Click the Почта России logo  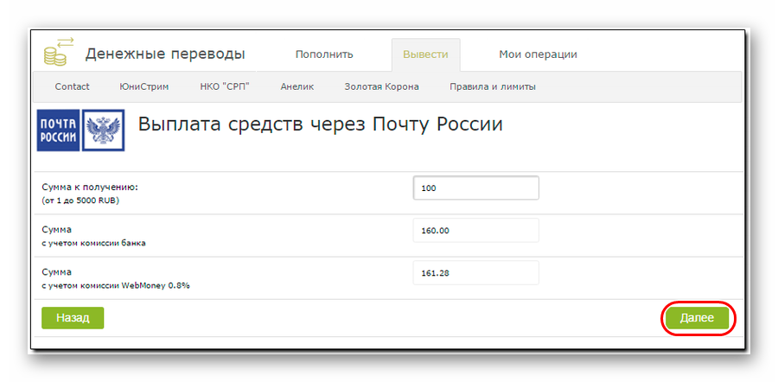click(x=81, y=130)
